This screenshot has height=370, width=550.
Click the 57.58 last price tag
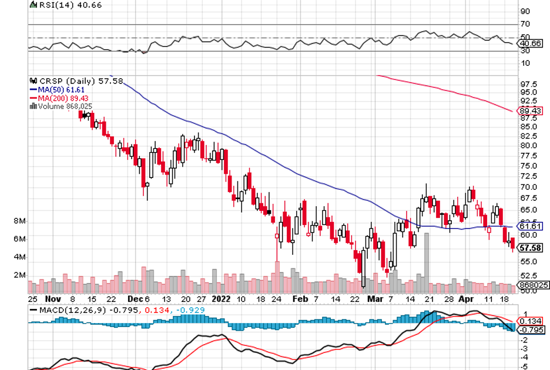pyautogui.click(x=531, y=248)
